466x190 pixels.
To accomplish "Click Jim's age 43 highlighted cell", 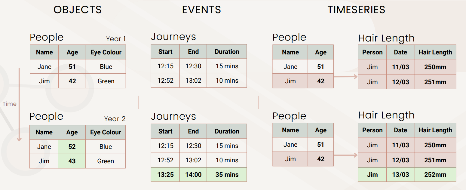I will tap(72, 161).
